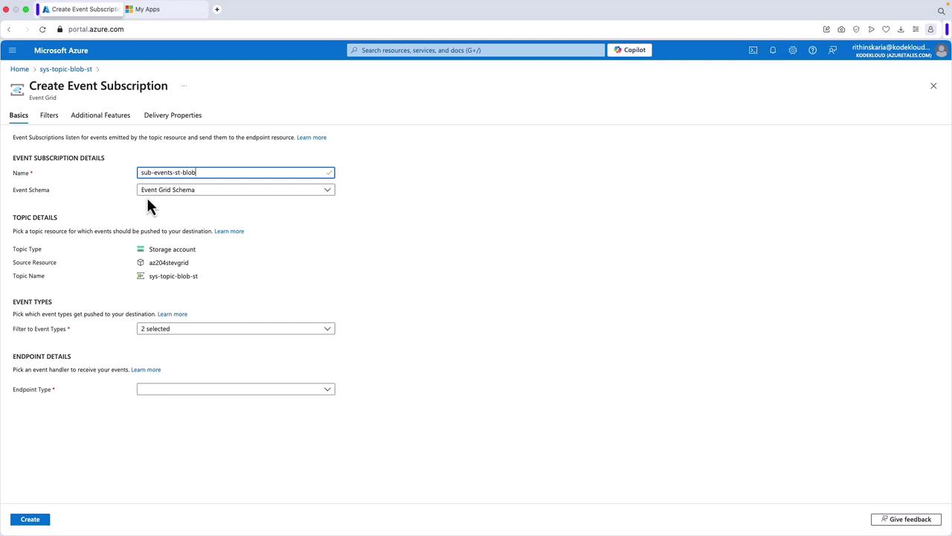Switch to the Basics tab
The image size is (952, 536).
coord(19,115)
